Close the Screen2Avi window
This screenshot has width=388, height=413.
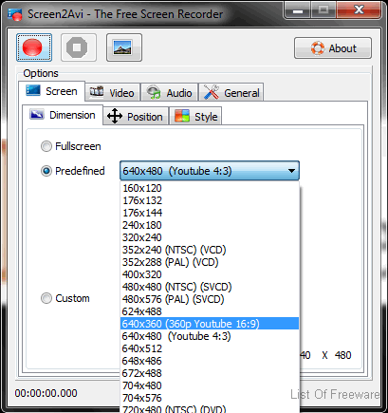359,10
